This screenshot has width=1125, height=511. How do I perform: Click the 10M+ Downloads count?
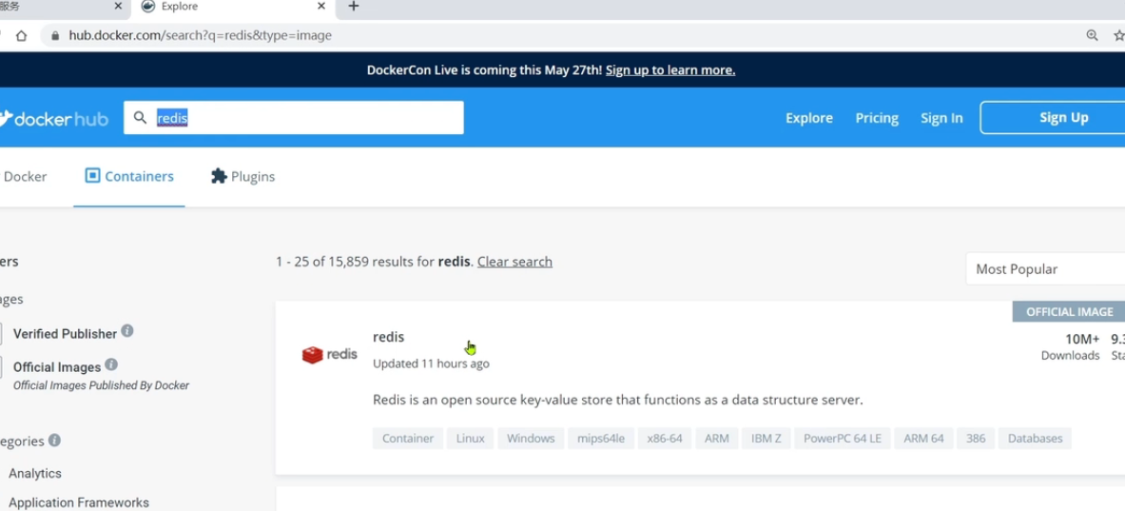coord(1071,346)
